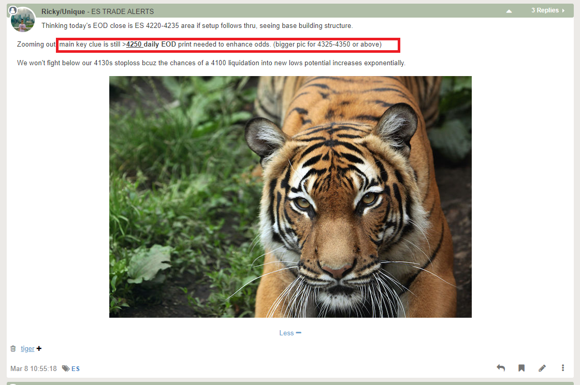This screenshot has width=580, height=385.
Task: Delete the tiger tag with trash icon
Action: [13, 348]
